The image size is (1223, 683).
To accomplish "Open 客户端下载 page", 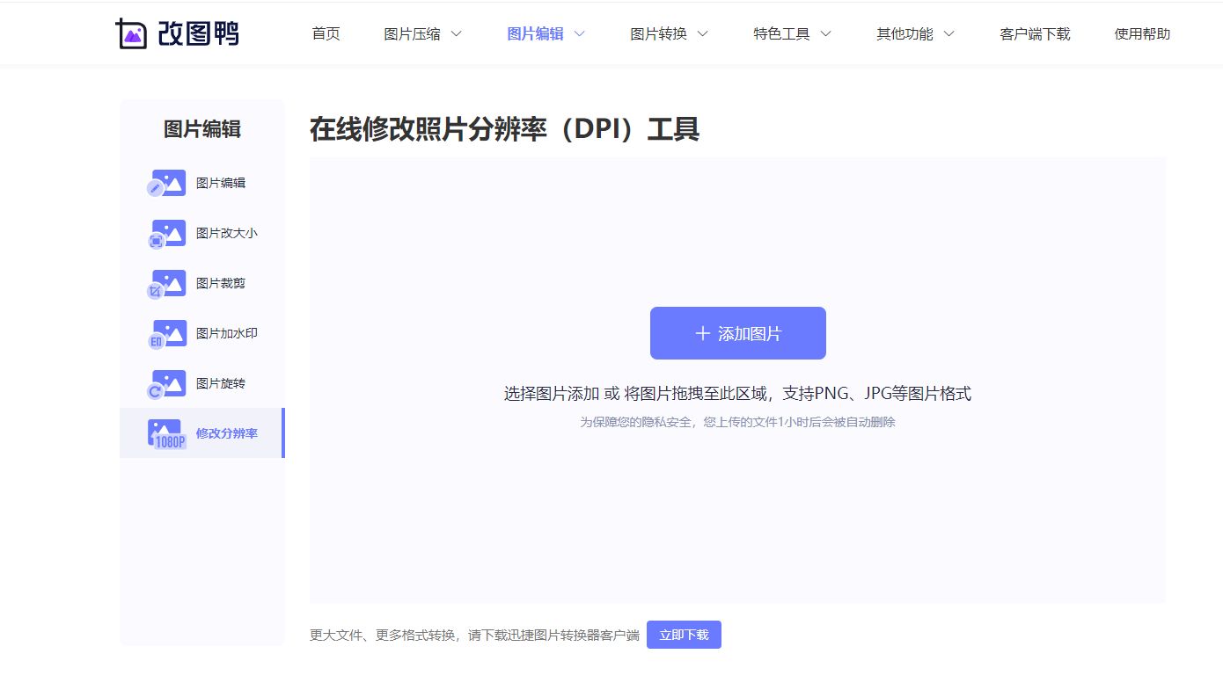I will tap(1035, 34).
